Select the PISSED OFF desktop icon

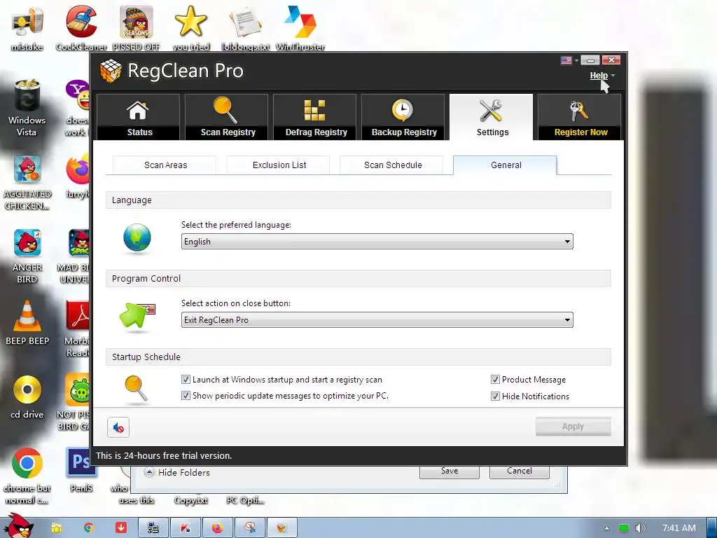(x=137, y=28)
